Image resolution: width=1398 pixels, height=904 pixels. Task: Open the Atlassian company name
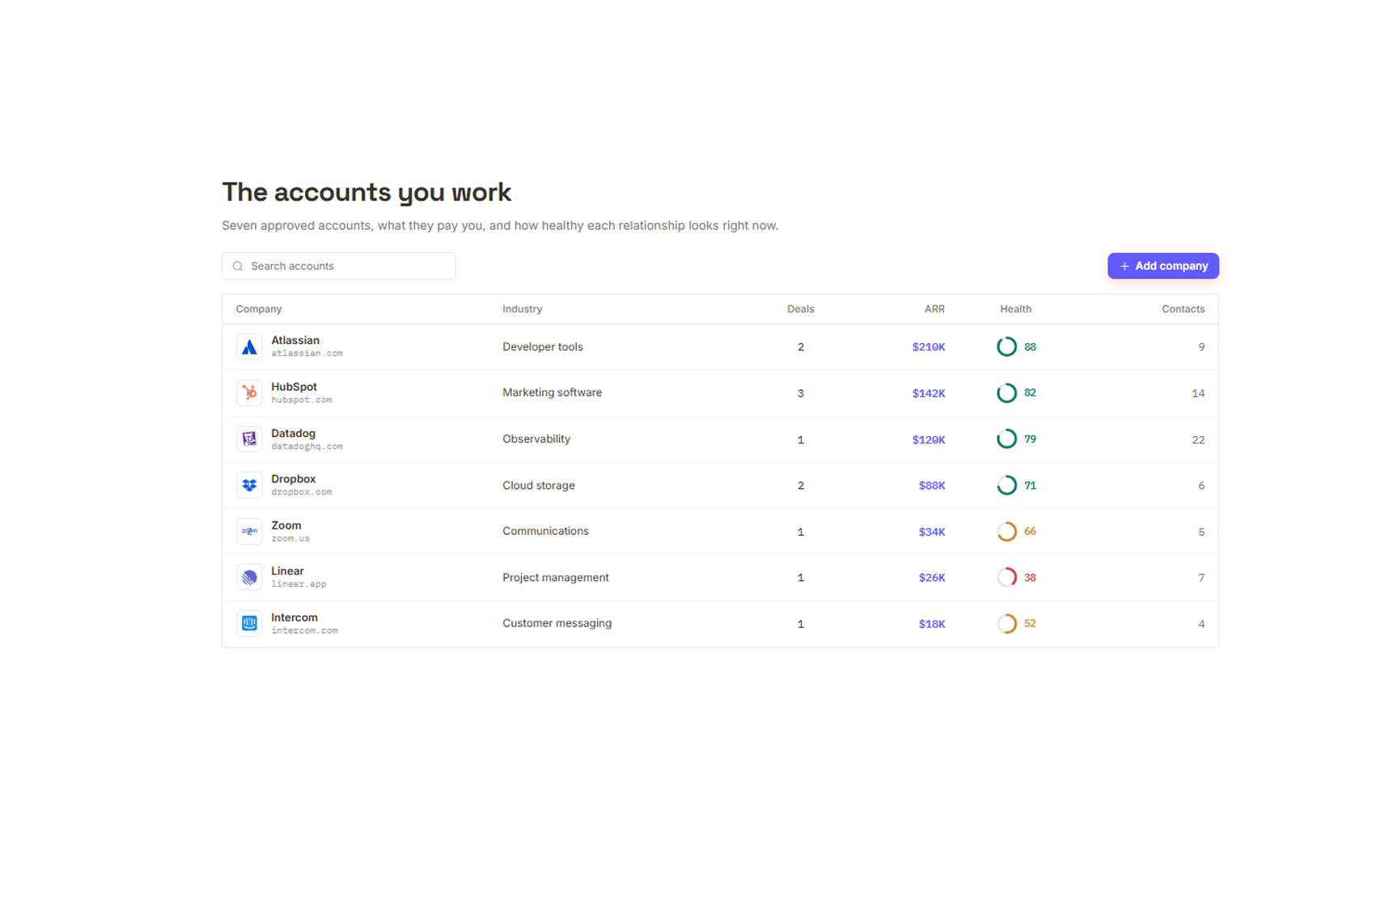click(x=295, y=341)
